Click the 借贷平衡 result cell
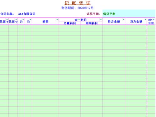Viewport: 156px width, 117px height. click(129, 14)
